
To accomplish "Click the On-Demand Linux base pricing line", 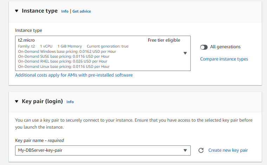I will click(64, 66).
